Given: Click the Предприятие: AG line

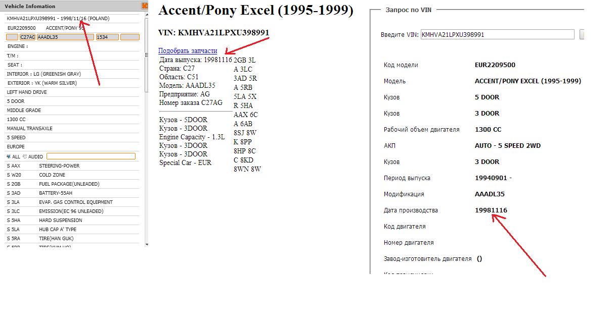Looking at the screenshot, I should click(185, 94).
